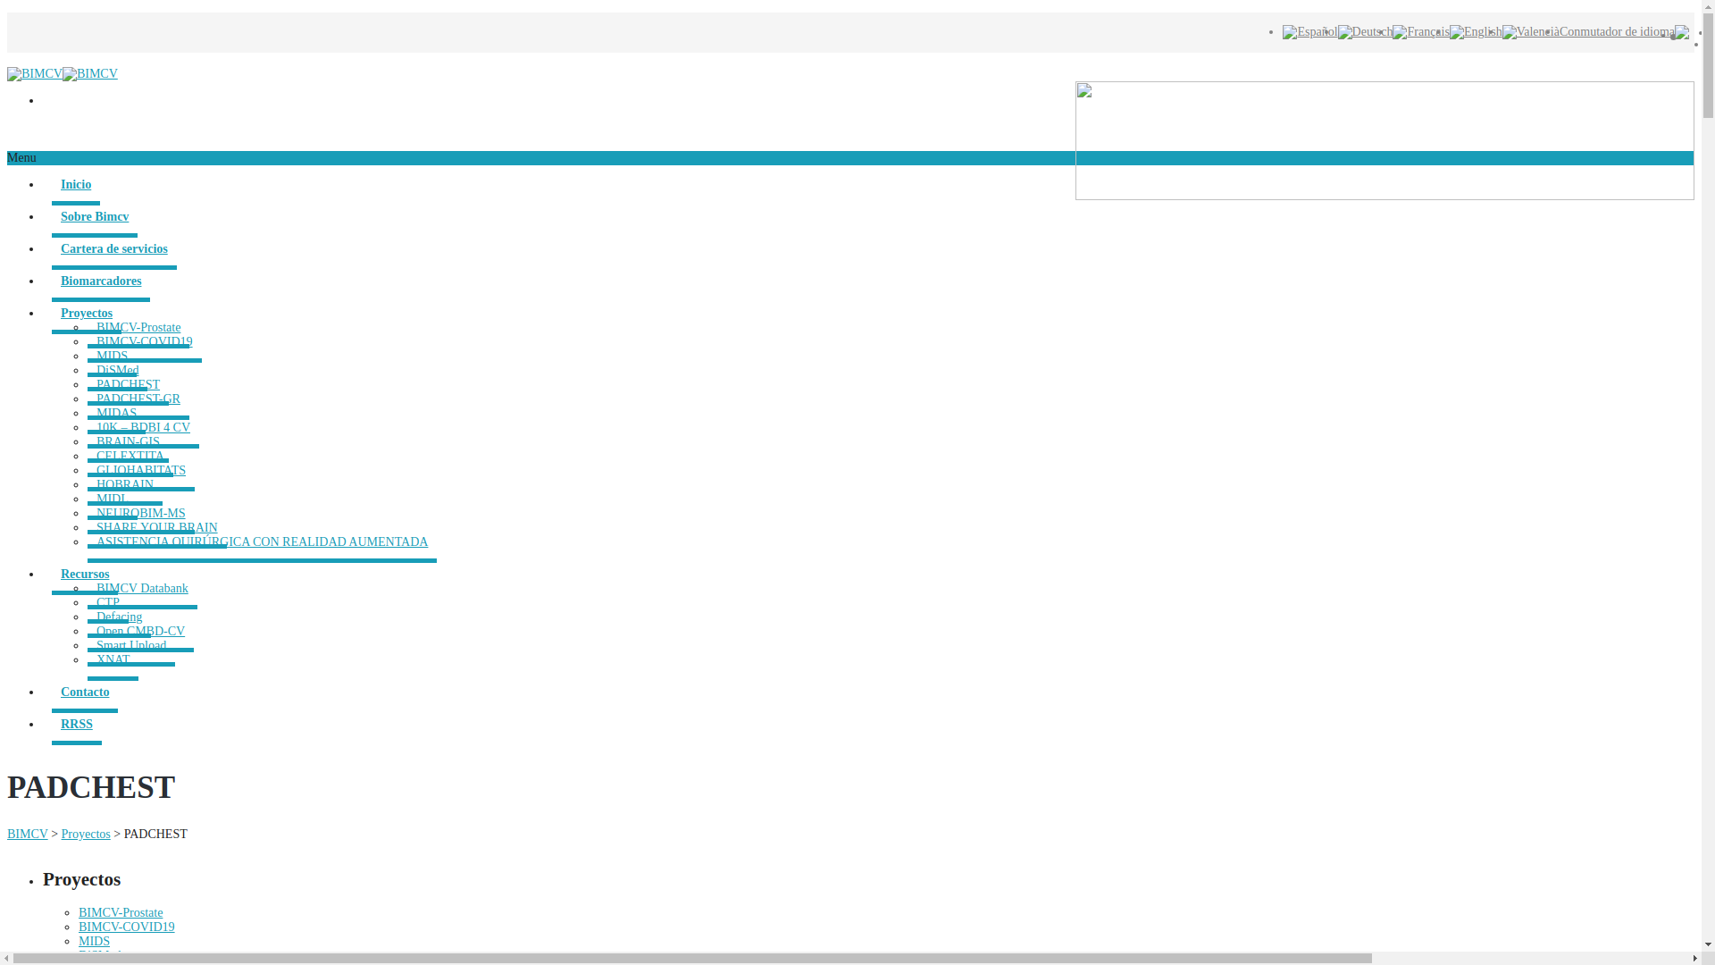The image size is (1715, 965).
Task: Click the broken banner image in header
Action: (1385, 140)
